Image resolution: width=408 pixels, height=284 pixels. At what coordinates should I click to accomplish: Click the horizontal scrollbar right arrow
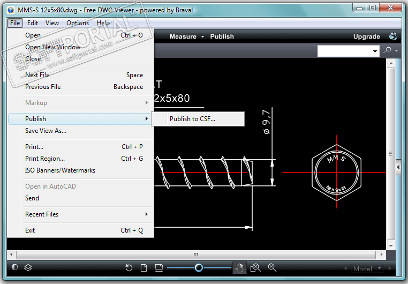[x=381, y=255]
